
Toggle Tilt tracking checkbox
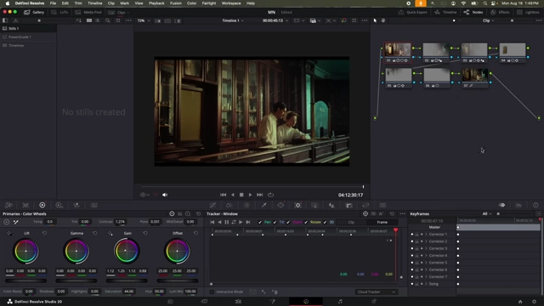(275, 222)
